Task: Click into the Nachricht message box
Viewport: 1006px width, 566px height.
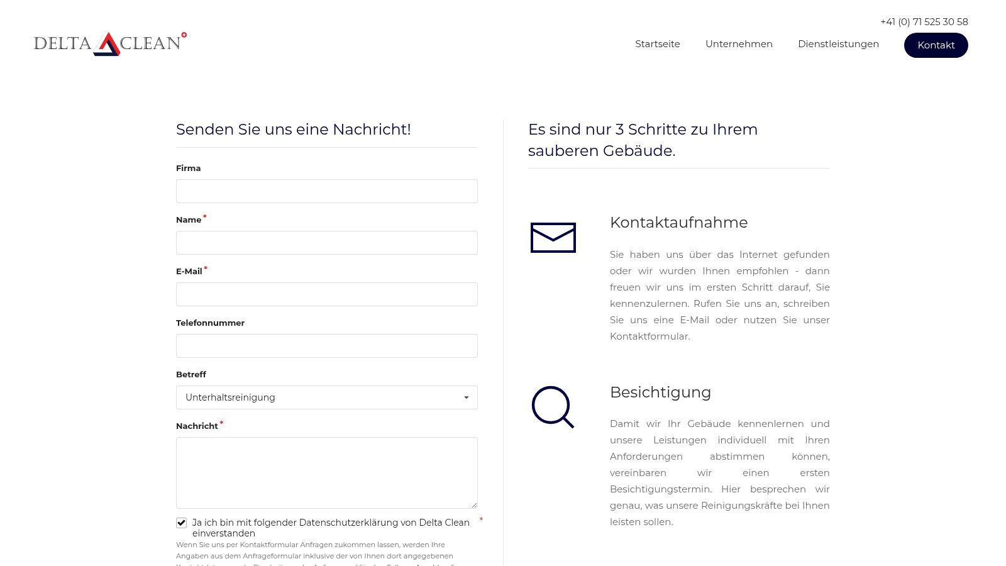Action: 326,472
